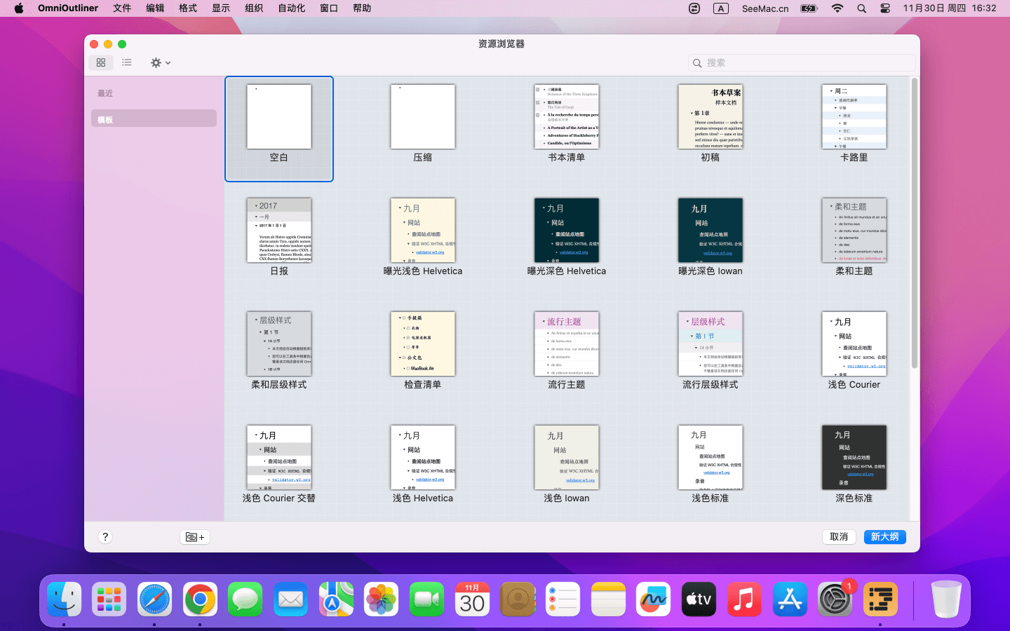Select 模板 in the sidebar
Image resolution: width=1010 pixels, height=631 pixels.
click(x=154, y=118)
